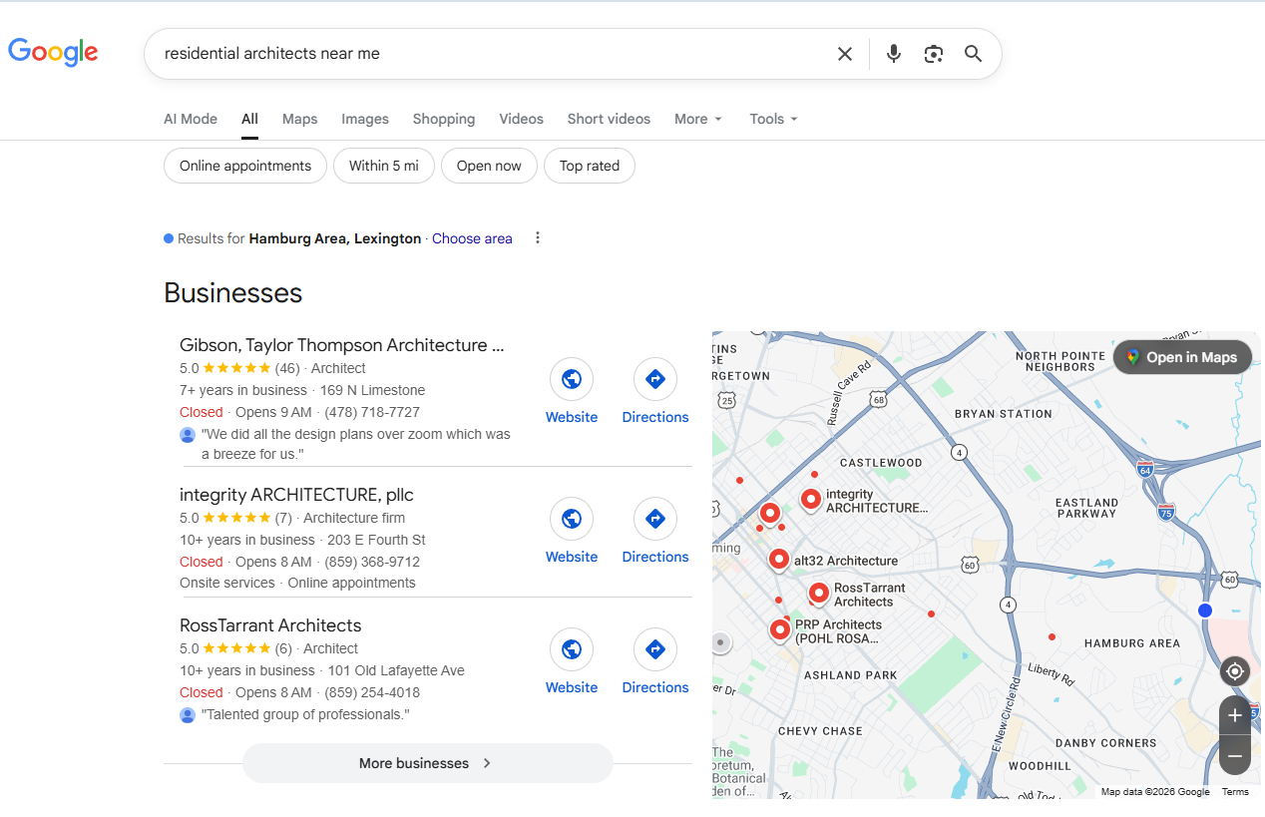1265x817 pixels.
Task: Show More businesses results
Action: 427,763
